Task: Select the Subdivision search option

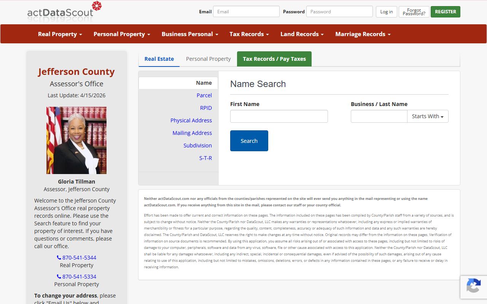Action: pos(197,146)
